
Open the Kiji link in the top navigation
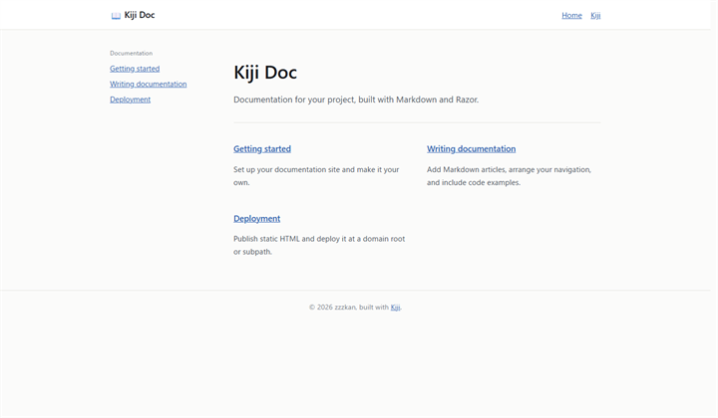pyautogui.click(x=595, y=16)
